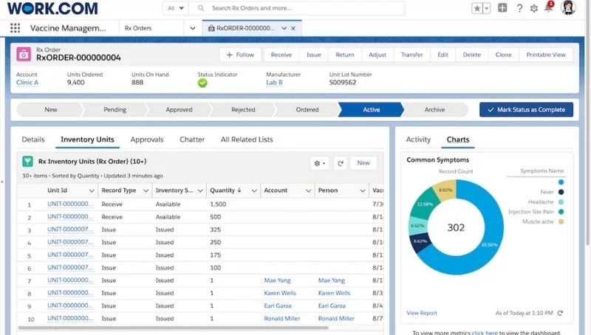Screen dimensions: 591x335
Task: Expand the Rx Orders navigation dropdown
Action: coord(194,28)
